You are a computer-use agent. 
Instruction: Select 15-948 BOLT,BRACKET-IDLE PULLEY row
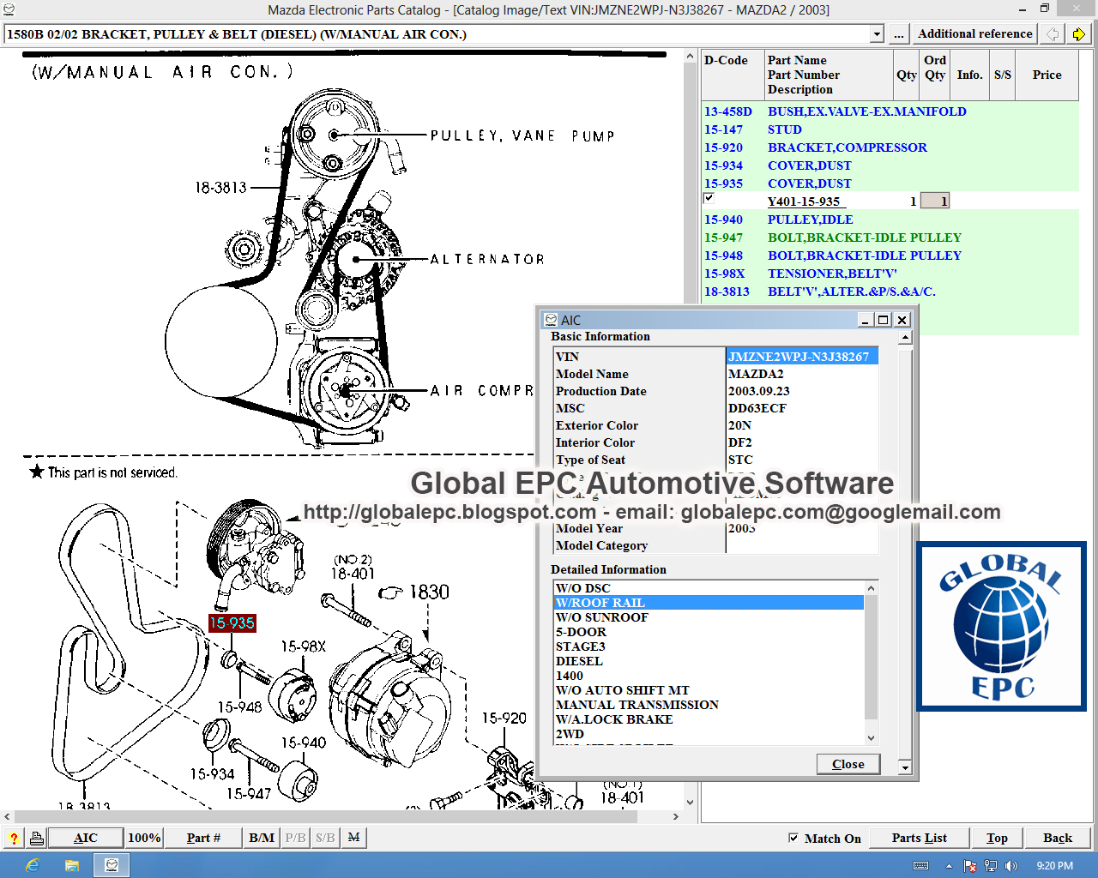pos(890,256)
